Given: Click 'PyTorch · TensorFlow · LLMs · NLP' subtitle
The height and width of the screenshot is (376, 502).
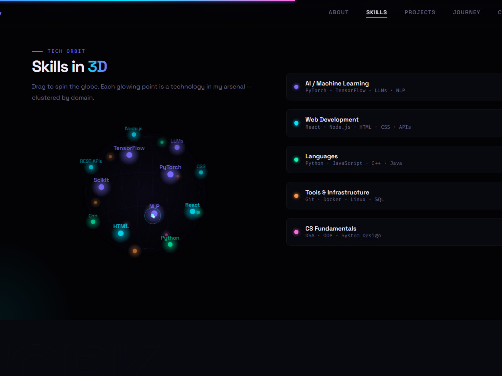Looking at the screenshot, I should (355, 91).
